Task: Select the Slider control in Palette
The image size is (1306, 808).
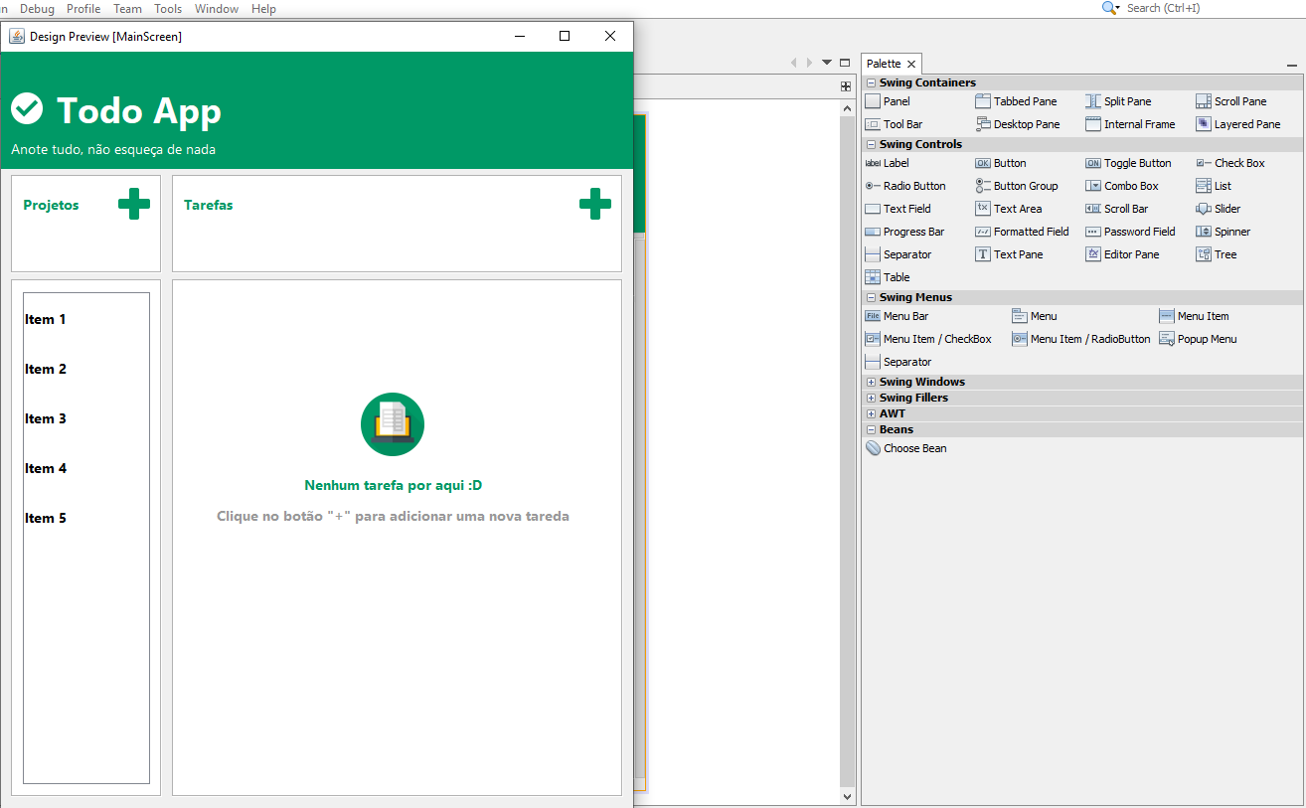Action: (1219, 209)
